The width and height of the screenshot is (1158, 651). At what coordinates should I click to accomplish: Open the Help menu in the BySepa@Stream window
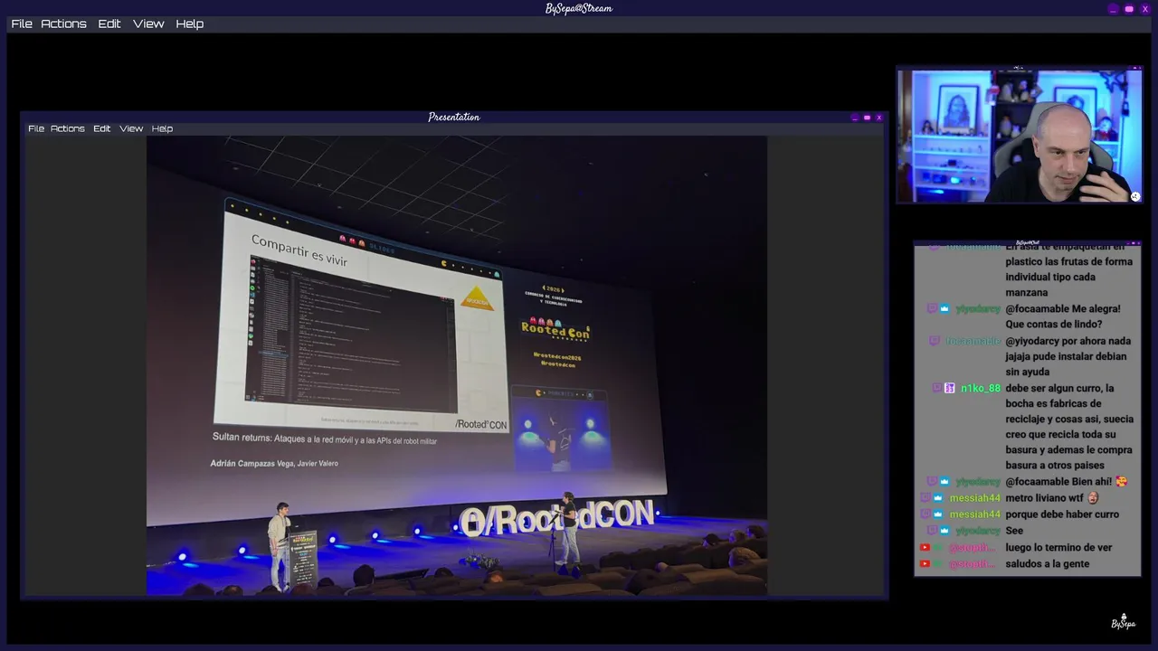pos(189,24)
